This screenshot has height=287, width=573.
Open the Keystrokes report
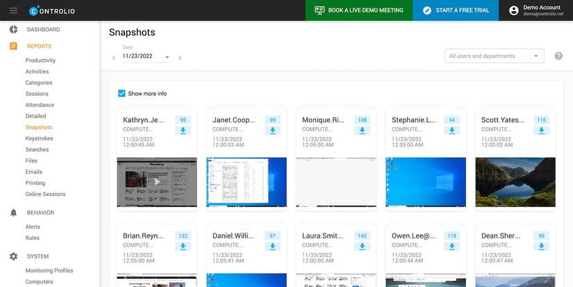(x=39, y=138)
